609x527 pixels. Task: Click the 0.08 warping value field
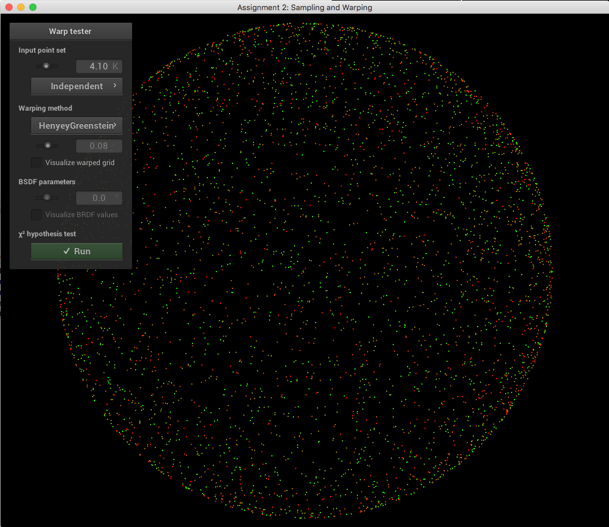point(99,146)
